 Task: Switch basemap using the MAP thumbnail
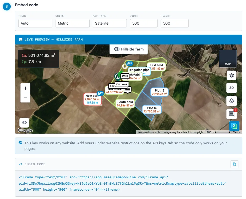point(228,59)
